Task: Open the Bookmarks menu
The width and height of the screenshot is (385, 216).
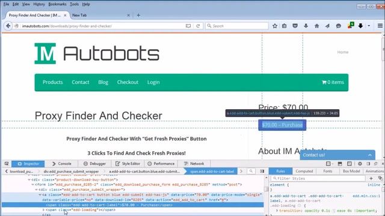Action: (57, 4)
